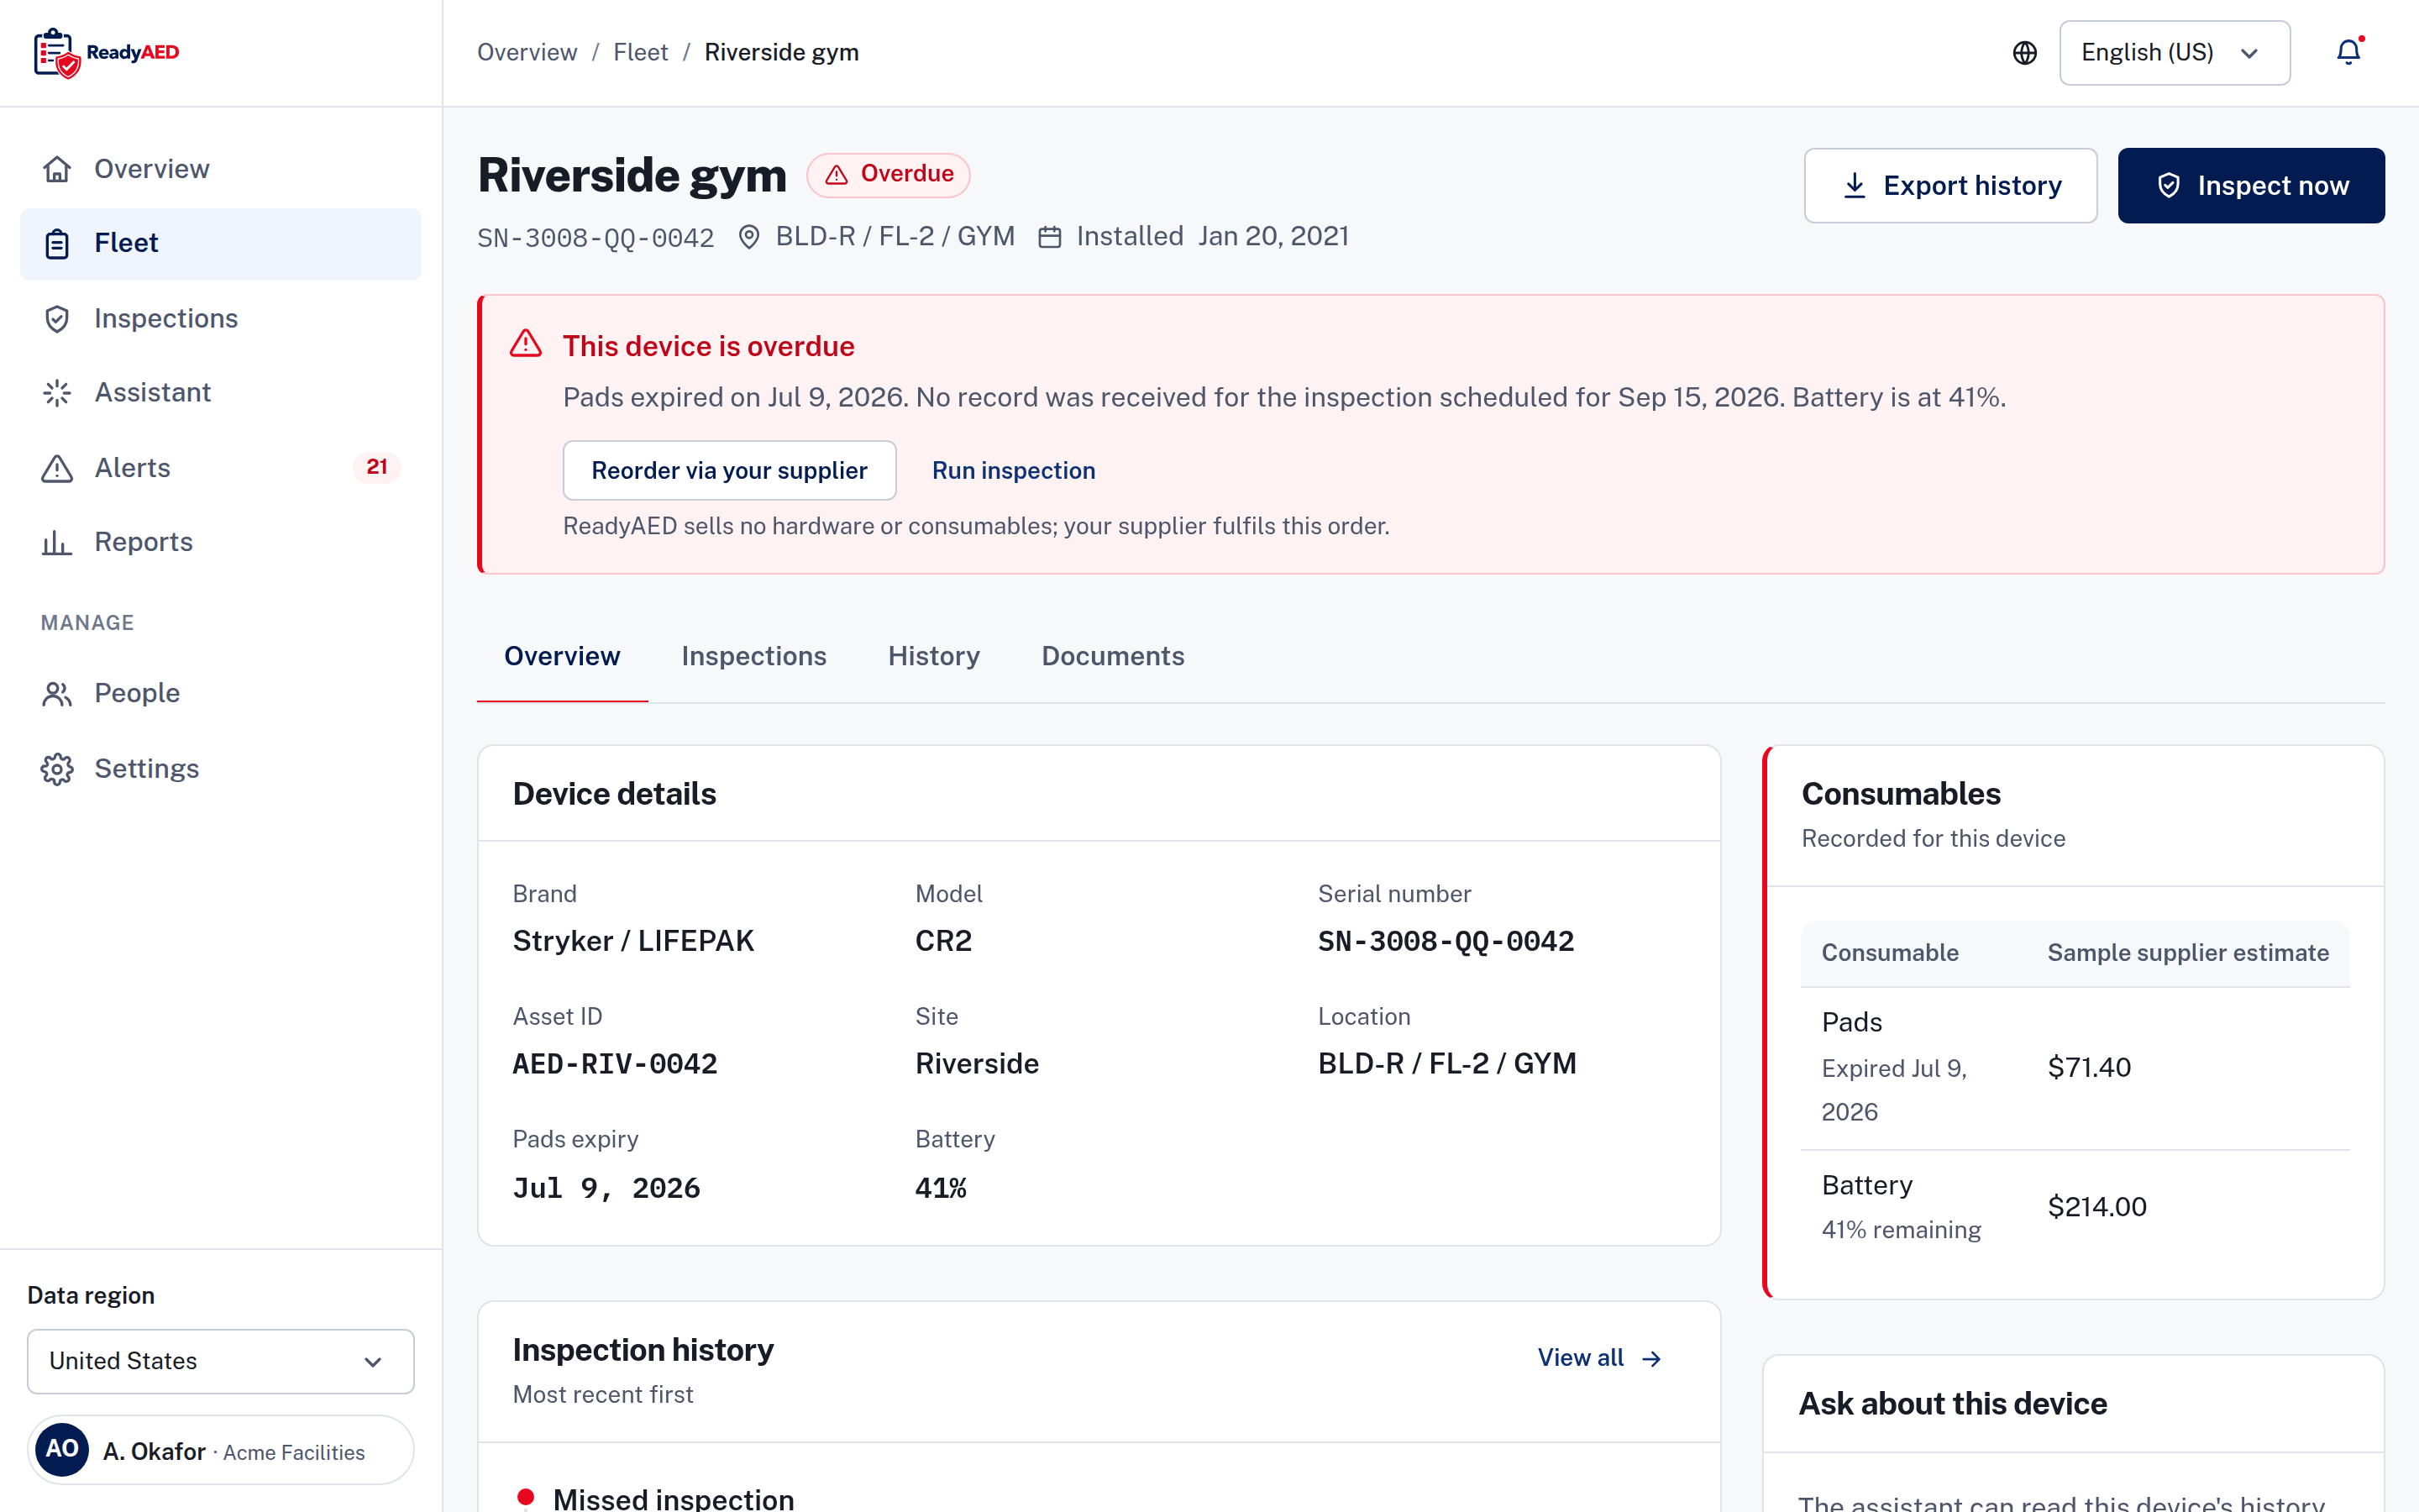Screen dimensions: 2419x1512
Task: Click the Battery estimate $214.00
Action: [2097, 1207]
